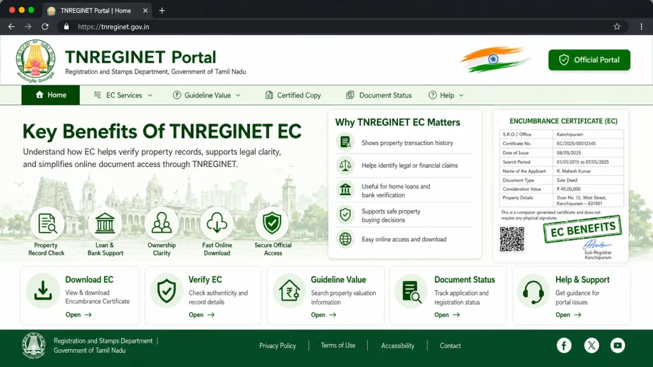
Task: Go back using the browser back arrow
Action: click(11, 27)
